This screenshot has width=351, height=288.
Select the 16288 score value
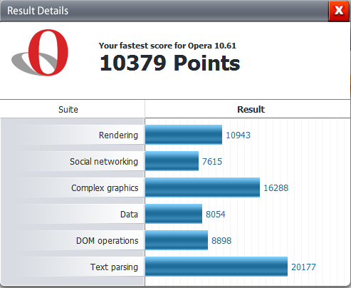click(276, 188)
